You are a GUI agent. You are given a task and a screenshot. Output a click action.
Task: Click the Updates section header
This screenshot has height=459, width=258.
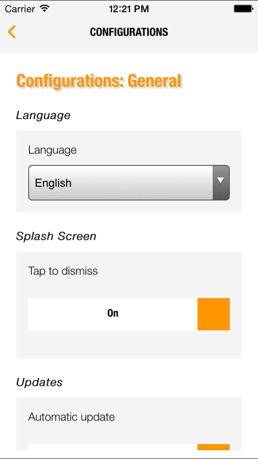point(39,382)
